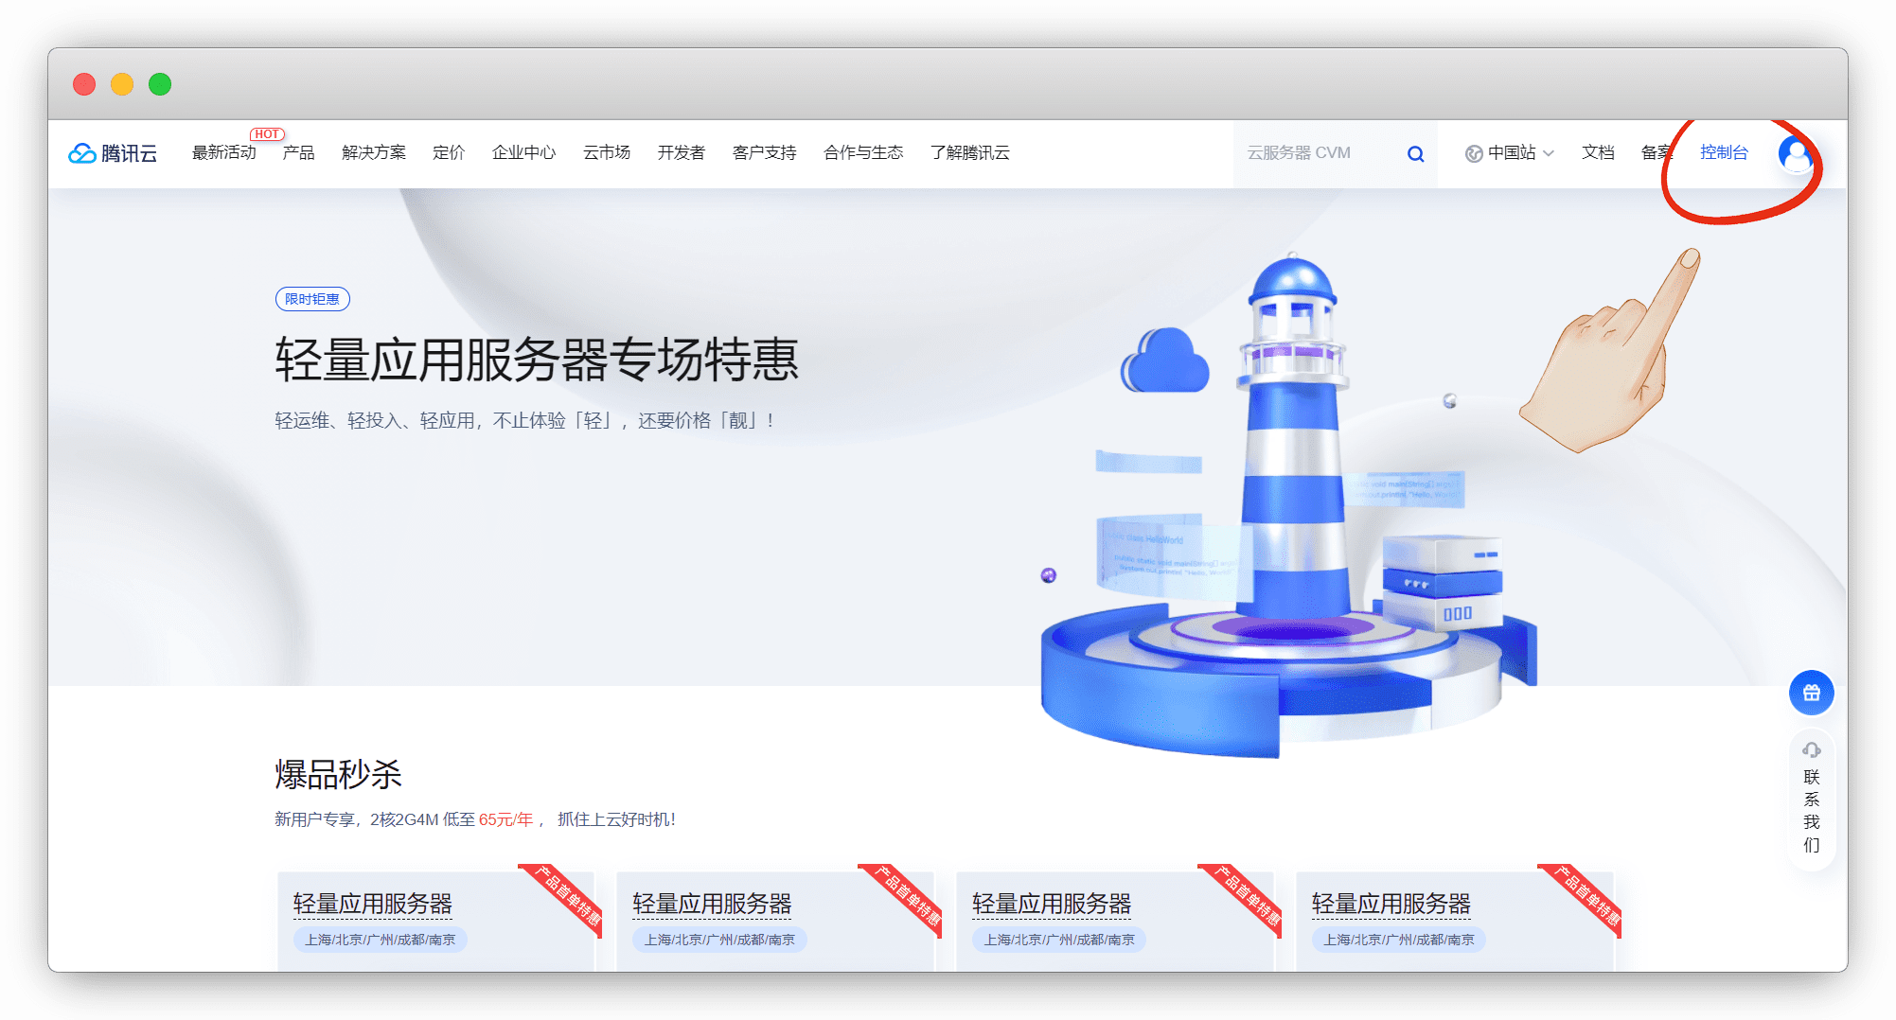Click the globe icon beside 中国站
Image resolution: width=1896 pixels, height=1020 pixels.
click(x=1474, y=154)
